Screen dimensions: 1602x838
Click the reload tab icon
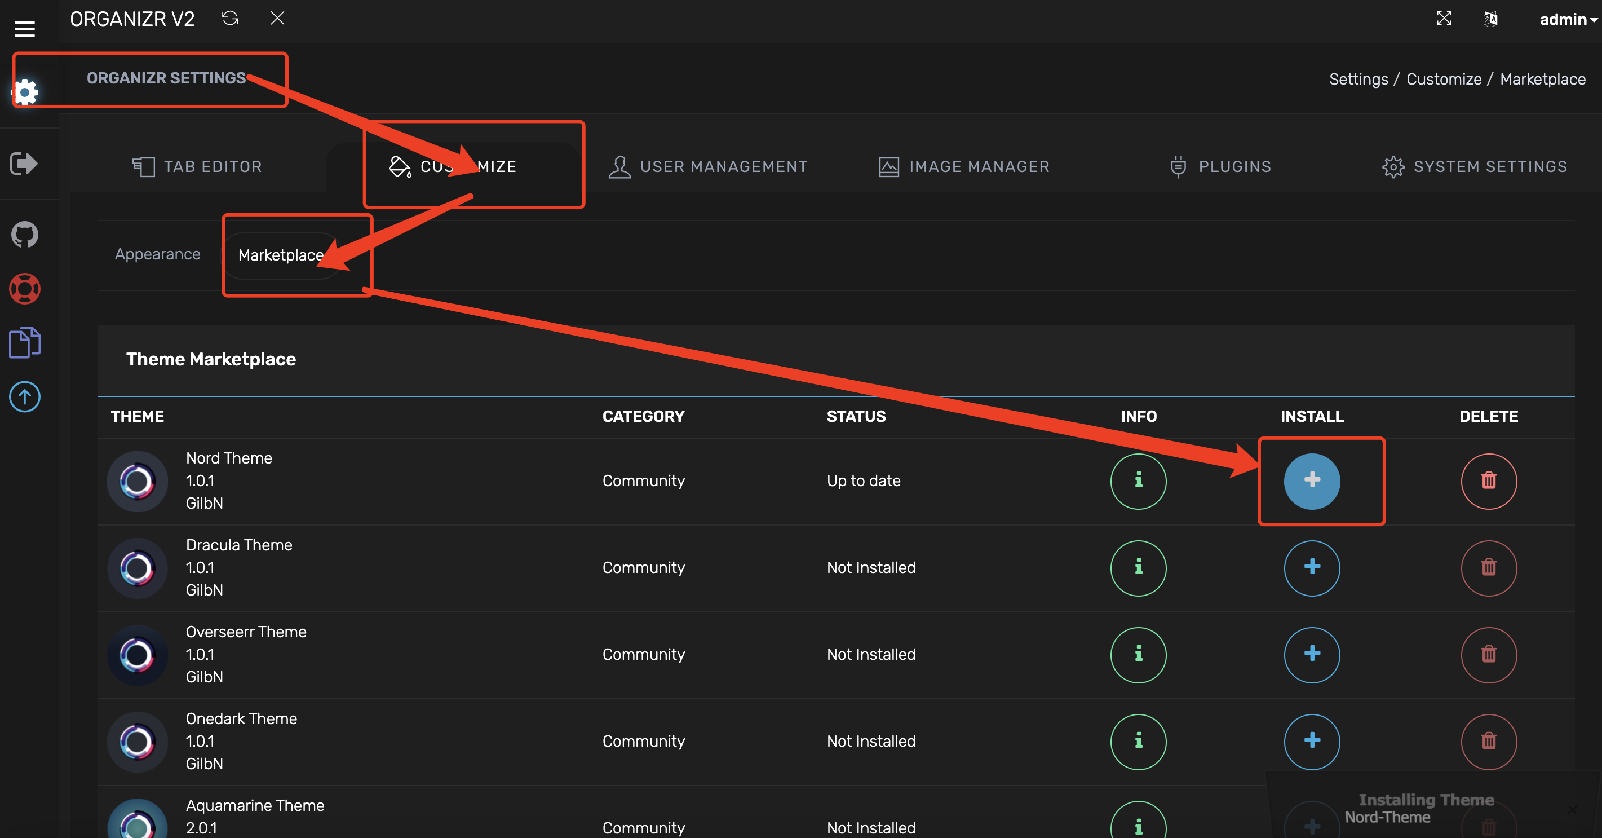(x=230, y=19)
